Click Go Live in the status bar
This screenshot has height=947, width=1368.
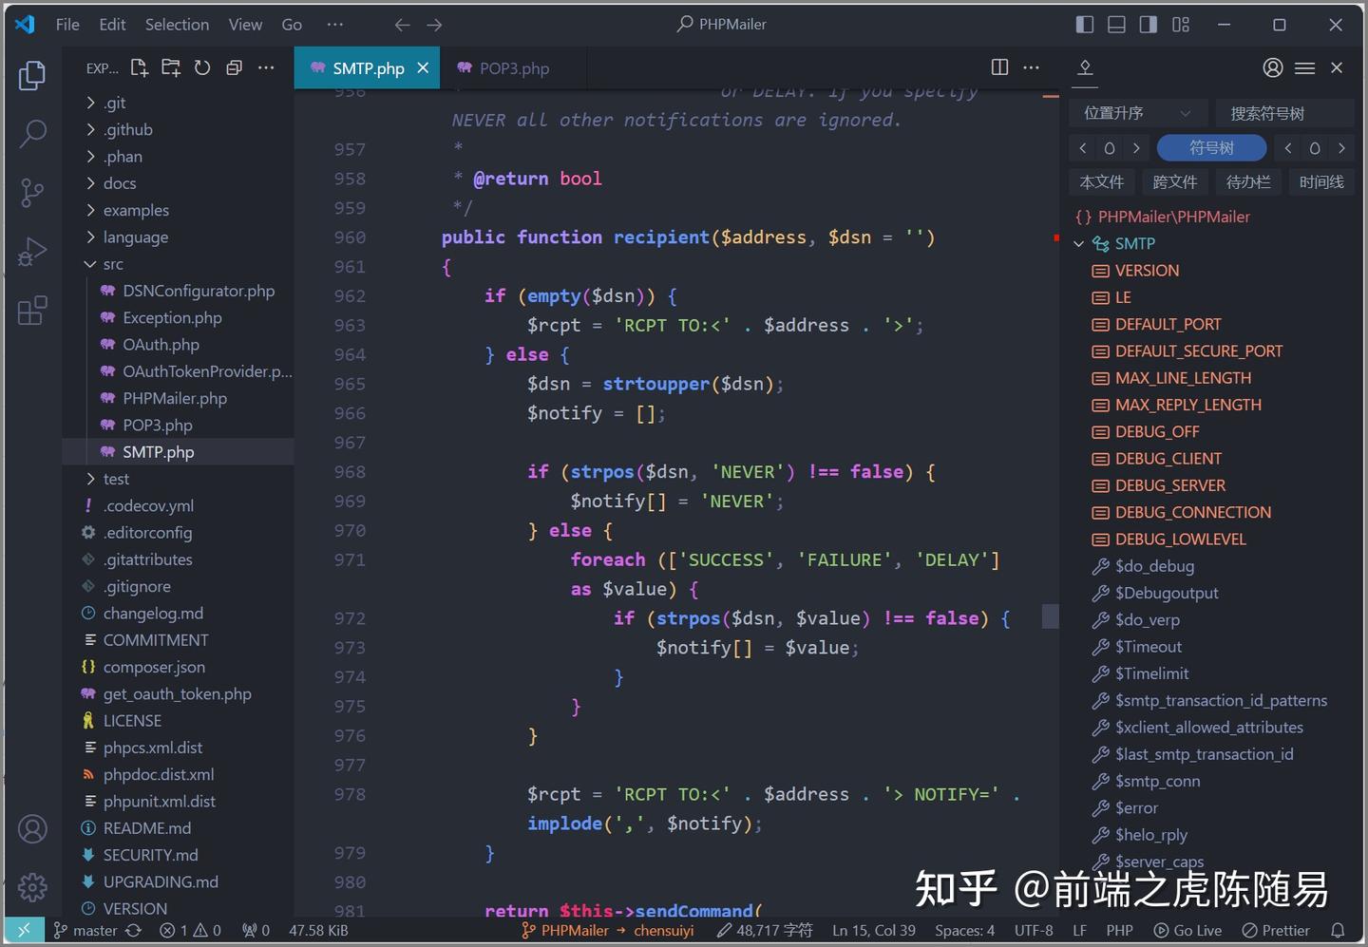tap(1188, 930)
